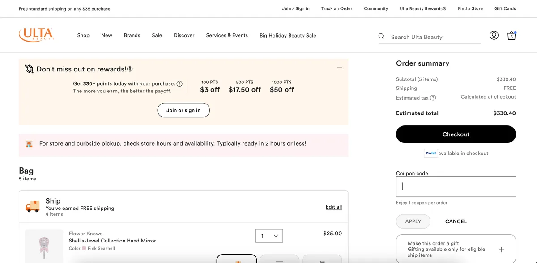Open the Sale menu
Screen dimensions: 537x263
coord(157,35)
